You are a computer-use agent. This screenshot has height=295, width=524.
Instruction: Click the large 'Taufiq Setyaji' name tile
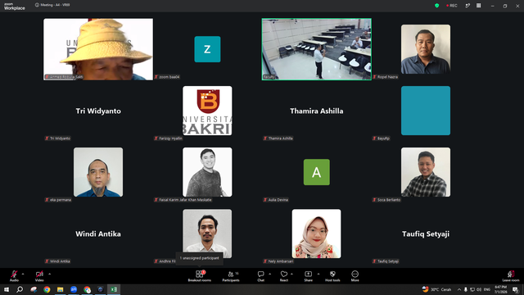pyautogui.click(x=426, y=234)
